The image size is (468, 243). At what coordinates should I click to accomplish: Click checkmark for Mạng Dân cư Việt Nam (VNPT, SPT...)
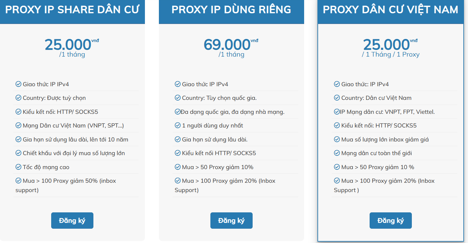tap(18, 125)
